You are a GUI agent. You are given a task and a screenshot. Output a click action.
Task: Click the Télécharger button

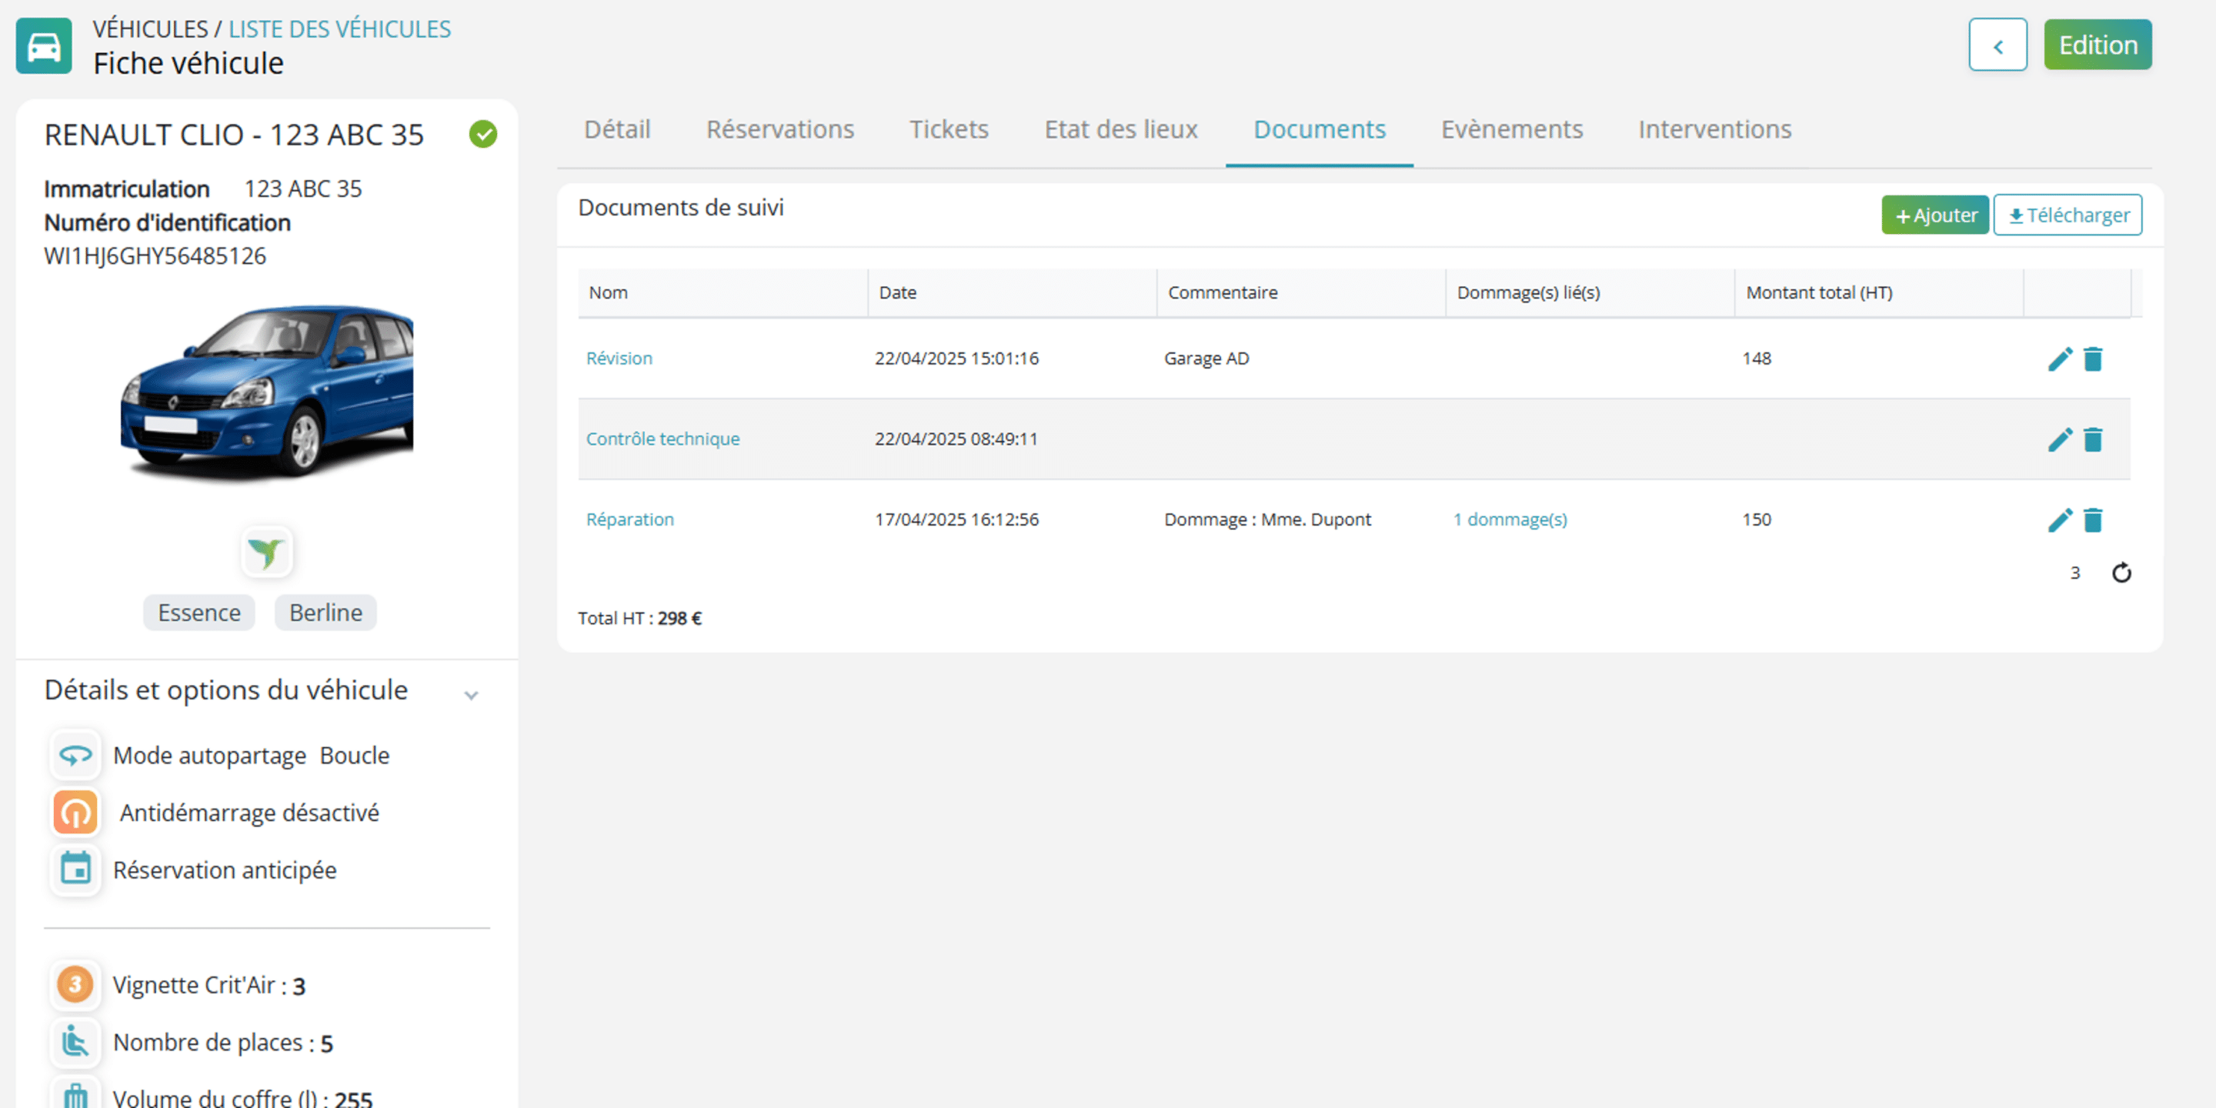(x=2068, y=215)
